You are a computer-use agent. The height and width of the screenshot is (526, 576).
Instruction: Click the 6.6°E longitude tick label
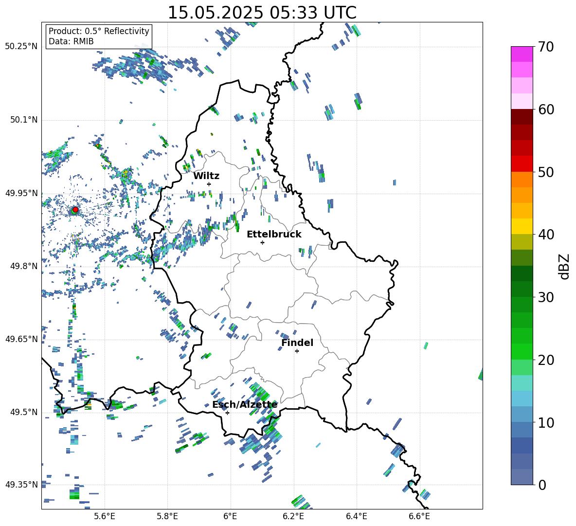click(419, 516)
